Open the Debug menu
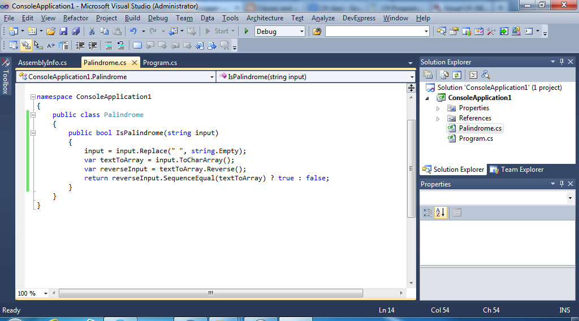 point(158,18)
